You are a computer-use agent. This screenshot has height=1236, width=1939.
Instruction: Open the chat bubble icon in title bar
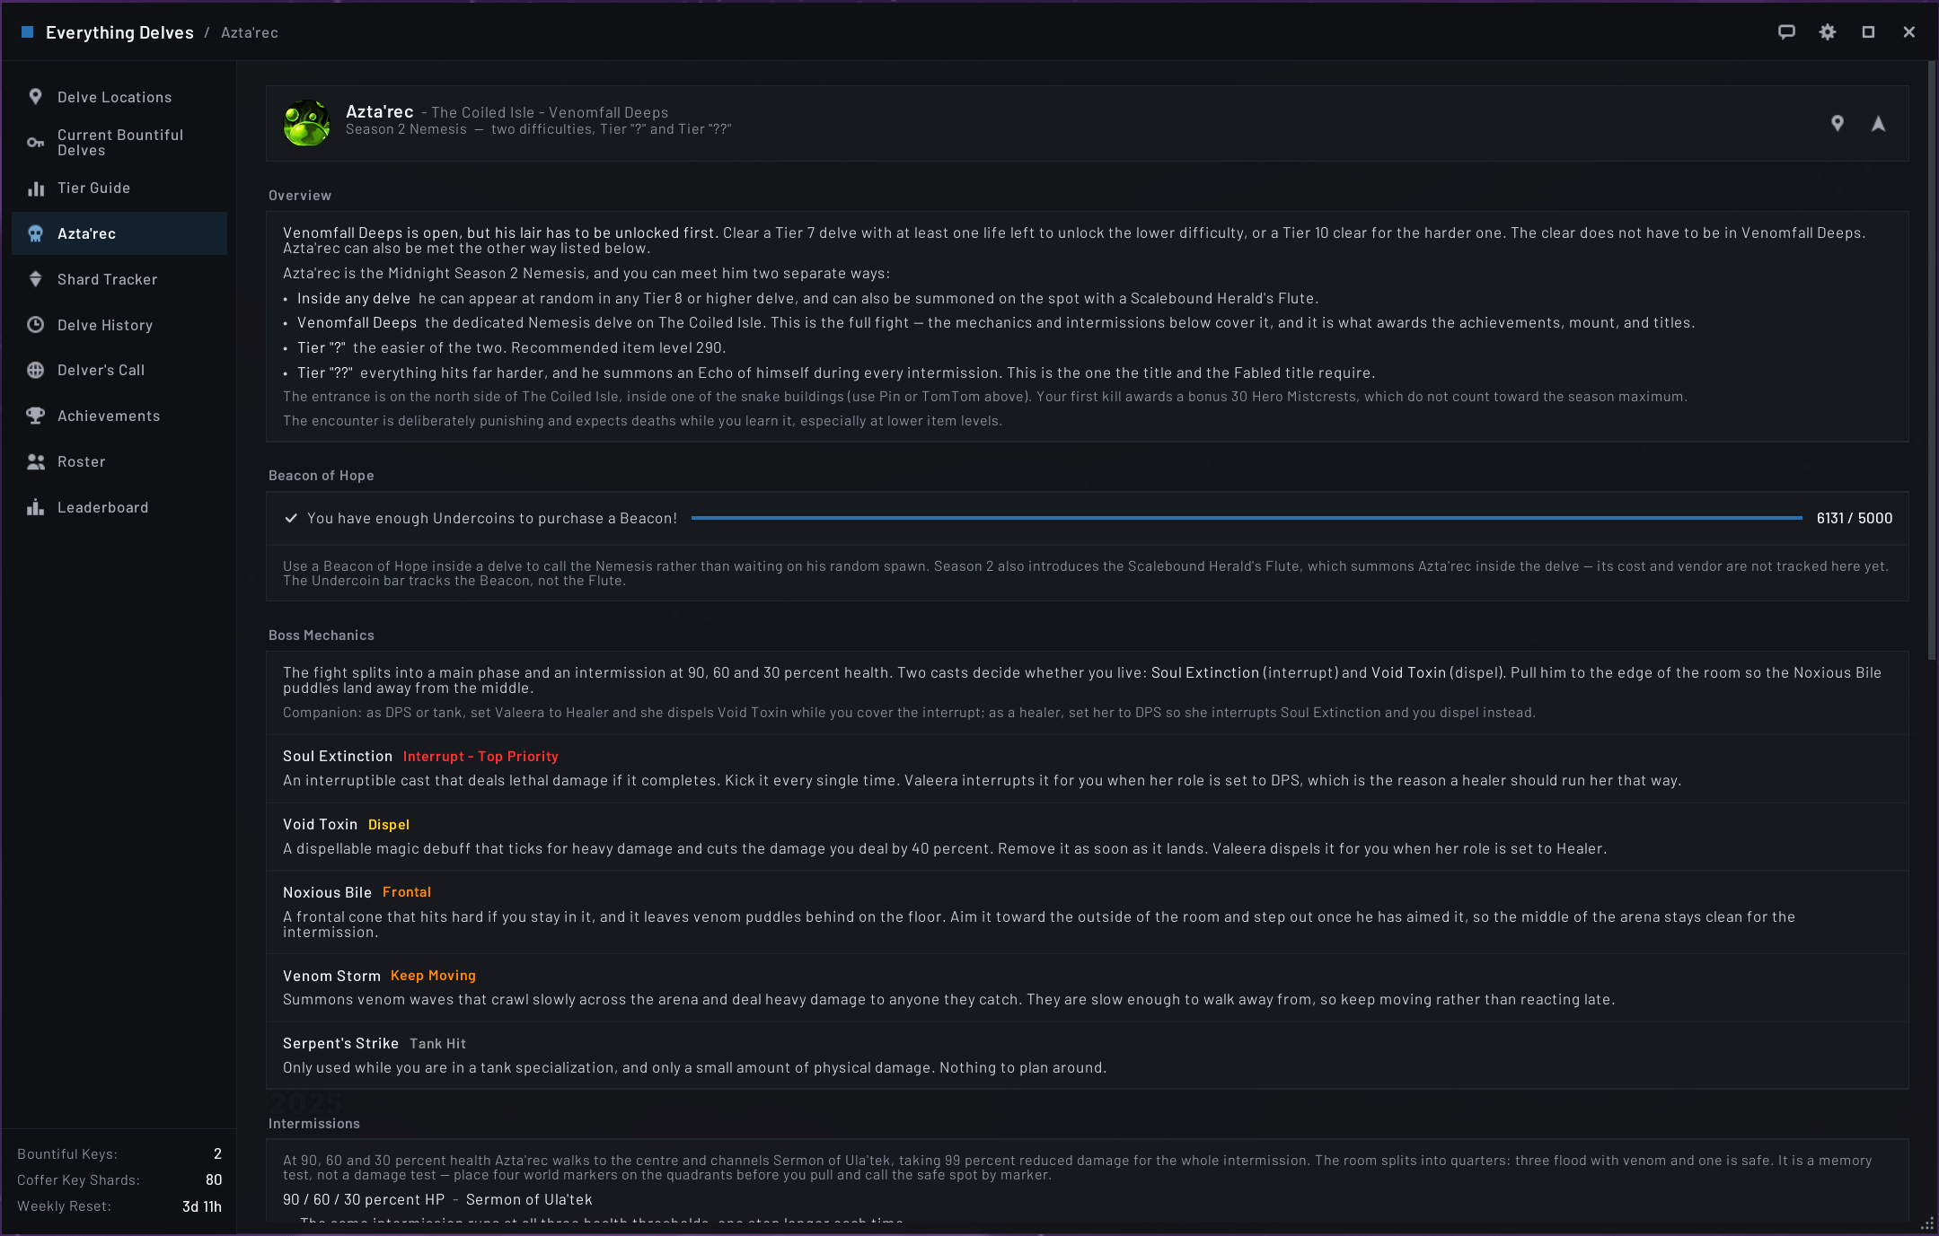(x=1786, y=32)
